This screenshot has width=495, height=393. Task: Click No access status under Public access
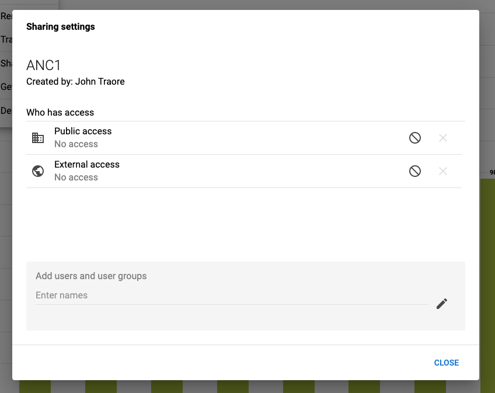tap(76, 144)
